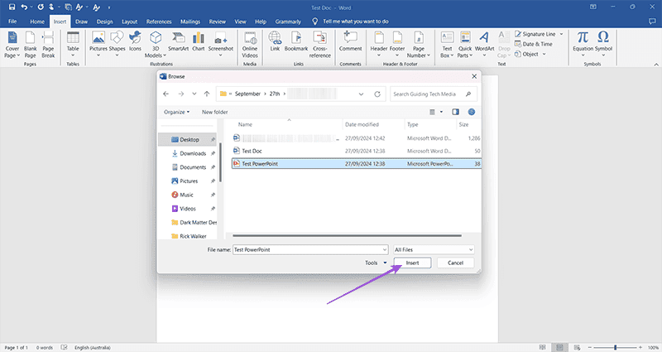The width and height of the screenshot is (662, 352).
Task: Insert a Comment via ribbon icon
Action: coord(350,38)
